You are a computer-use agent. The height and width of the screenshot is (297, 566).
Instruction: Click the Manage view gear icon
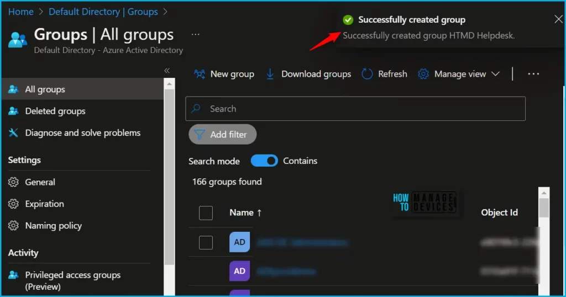pos(423,74)
